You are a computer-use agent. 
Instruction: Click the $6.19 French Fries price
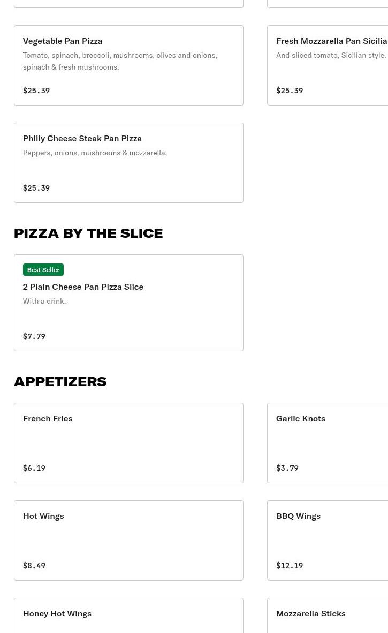(x=34, y=468)
